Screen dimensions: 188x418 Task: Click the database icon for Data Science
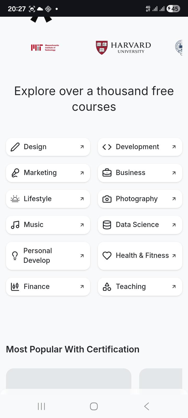click(x=107, y=225)
